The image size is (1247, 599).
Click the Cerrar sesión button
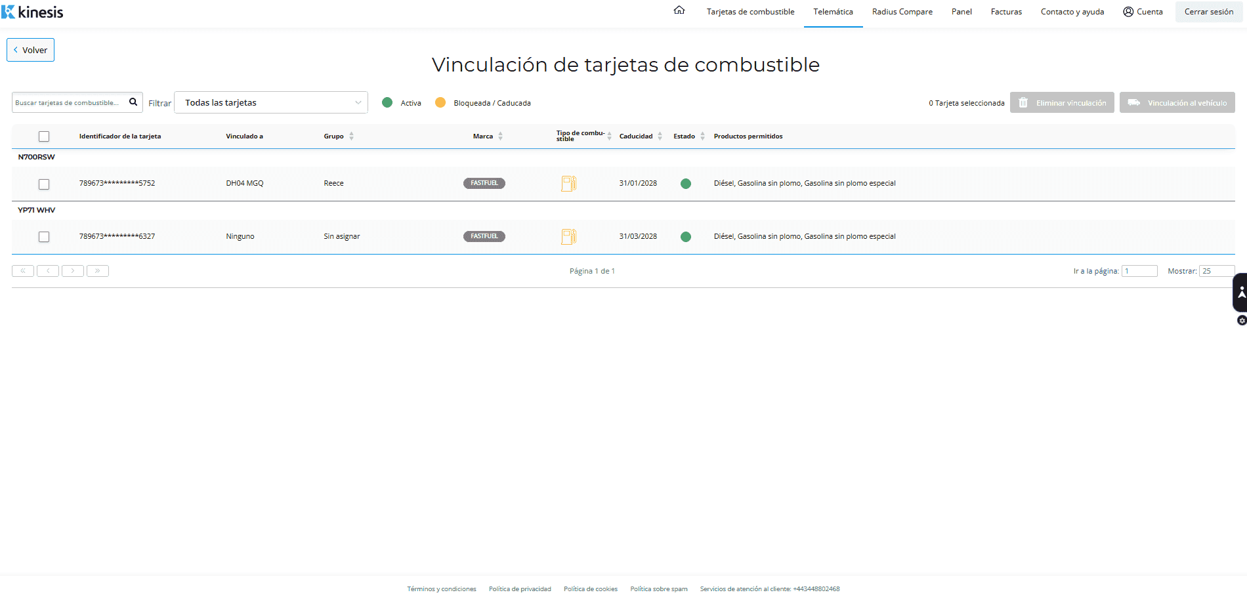(x=1208, y=12)
